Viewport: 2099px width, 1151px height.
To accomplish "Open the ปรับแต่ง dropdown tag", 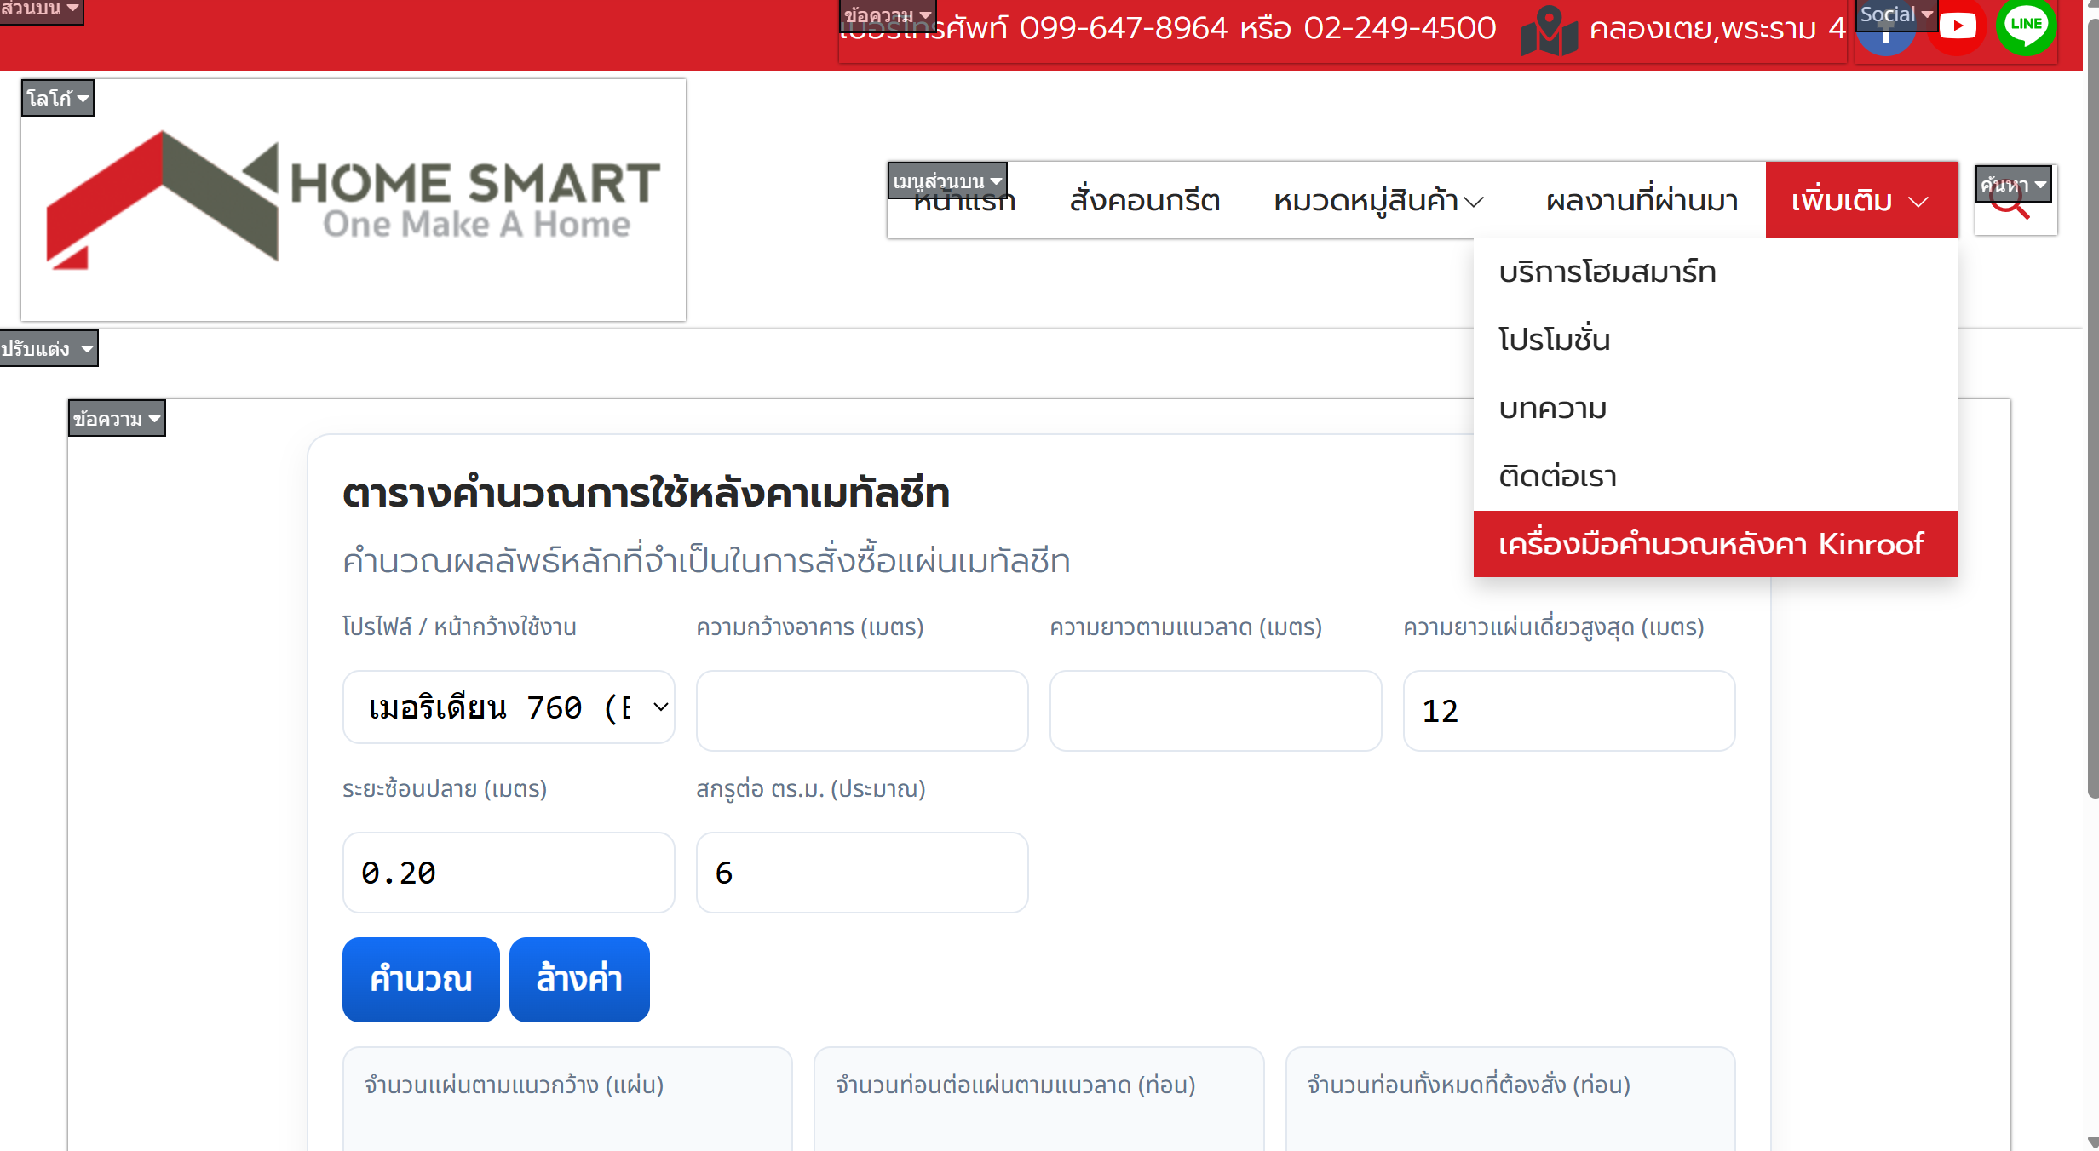I will tap(48, 348).
